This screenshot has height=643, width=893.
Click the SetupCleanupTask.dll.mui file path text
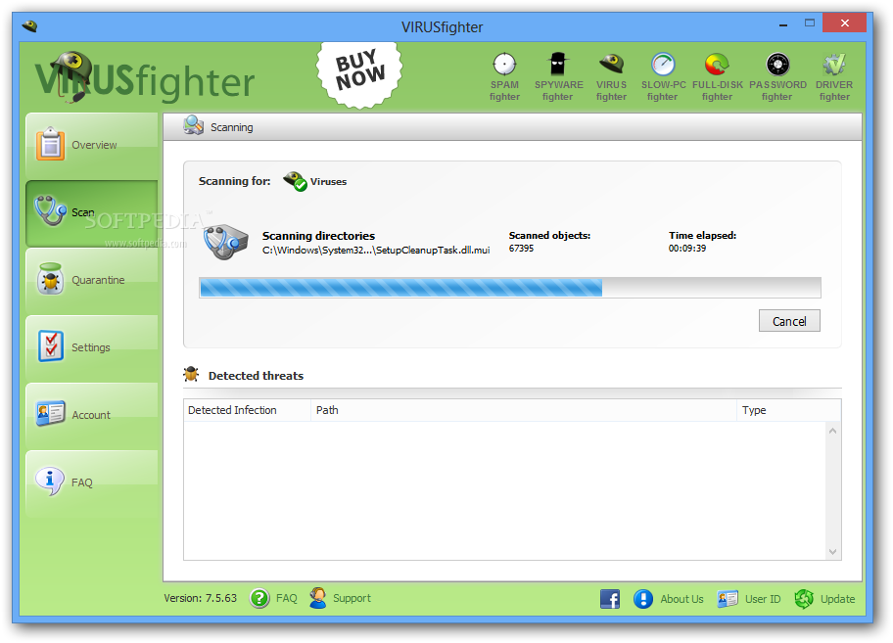coord(376,250)
